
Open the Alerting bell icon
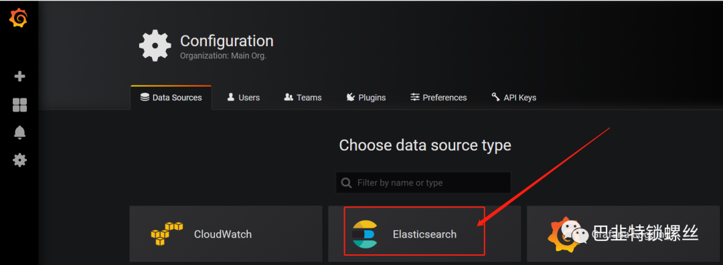19,132
